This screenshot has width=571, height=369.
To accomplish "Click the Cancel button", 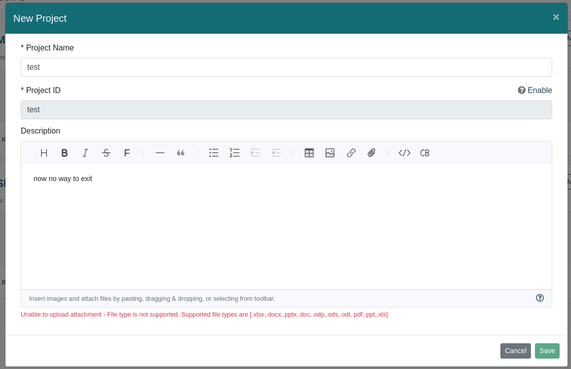I will pos(515,351).
